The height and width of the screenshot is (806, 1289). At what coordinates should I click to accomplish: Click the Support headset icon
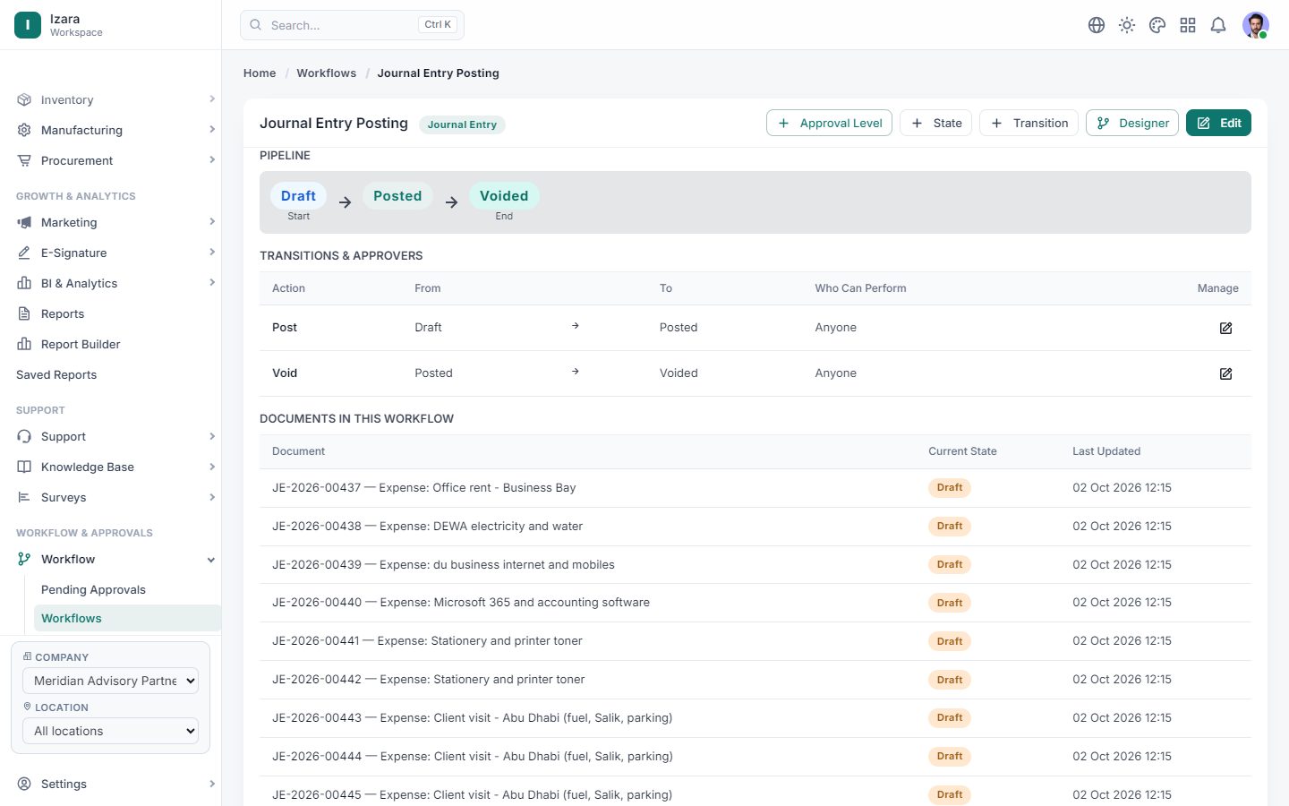[x=24, y=436]
